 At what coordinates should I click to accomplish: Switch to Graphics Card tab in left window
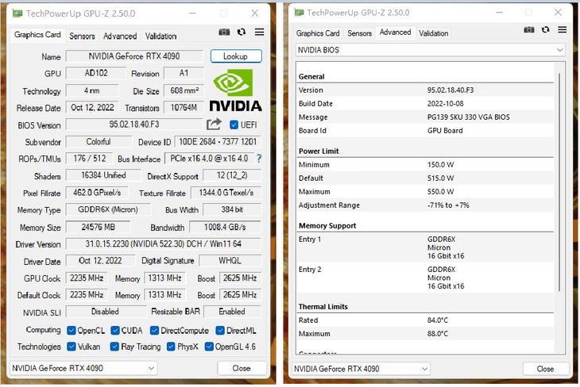click(x=37, y=35)
